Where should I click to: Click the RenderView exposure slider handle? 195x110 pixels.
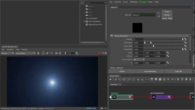click(65, 53)
